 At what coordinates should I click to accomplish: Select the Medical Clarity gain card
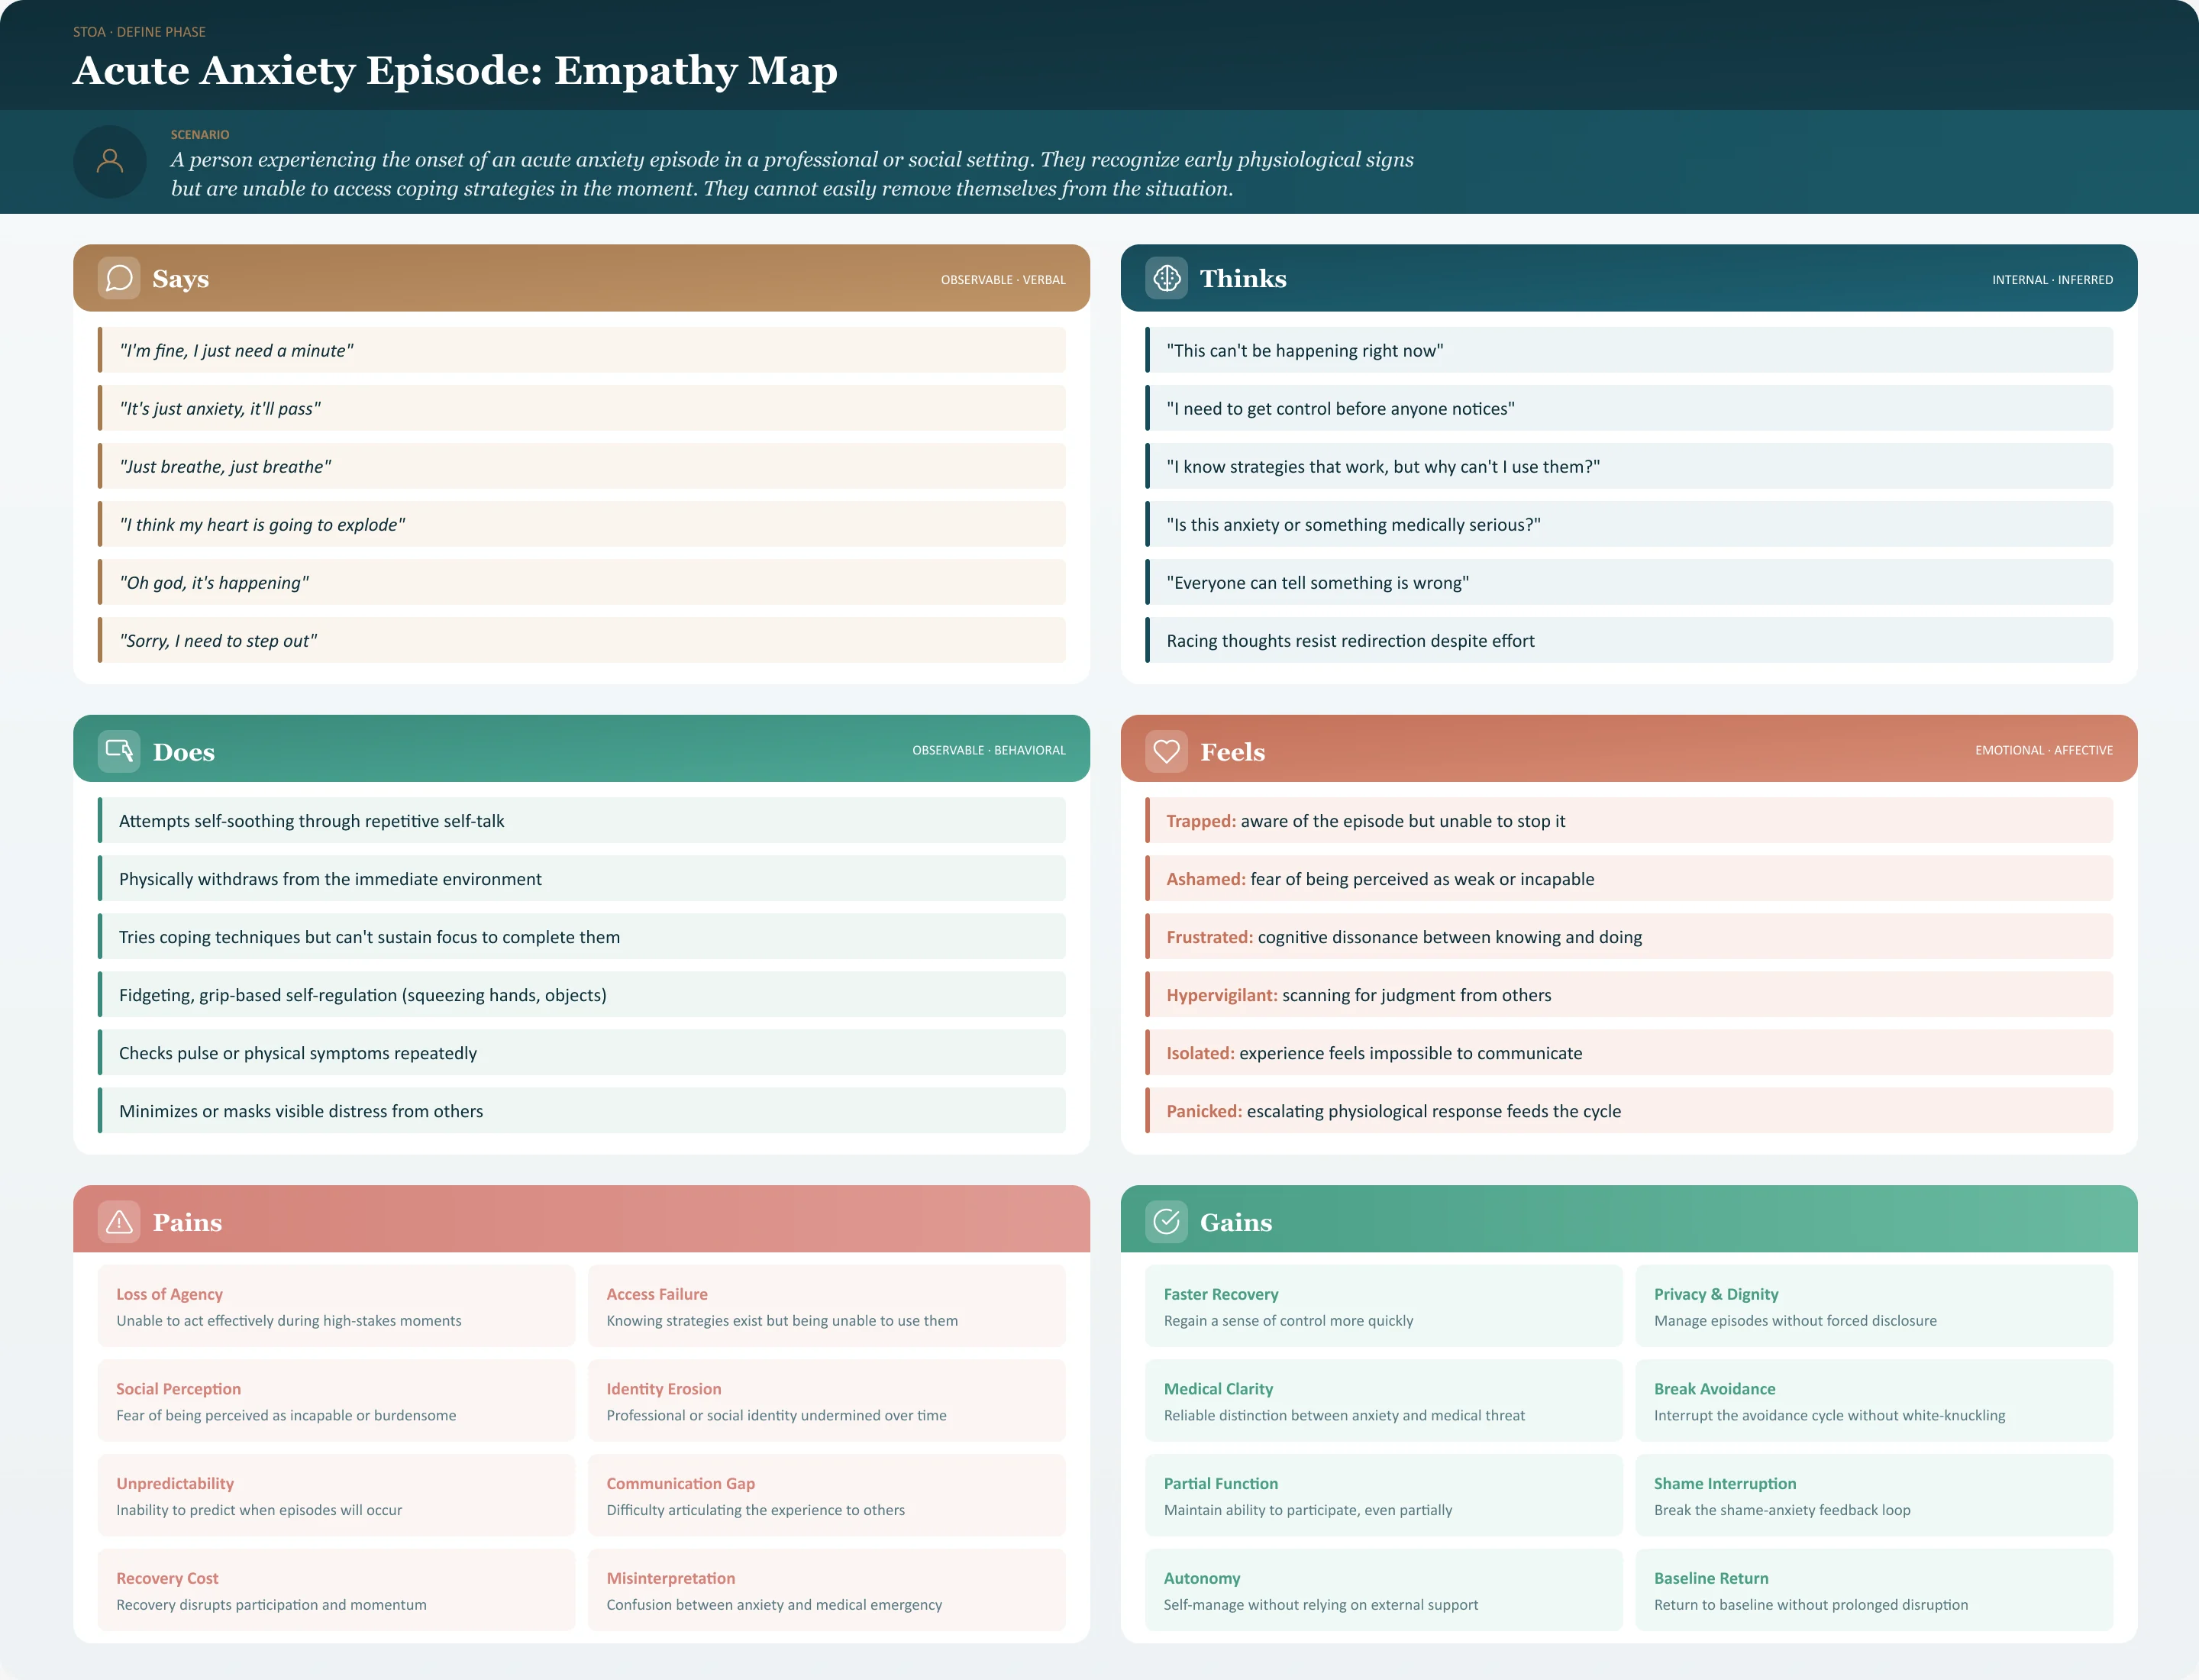tap(1384, 1400)
